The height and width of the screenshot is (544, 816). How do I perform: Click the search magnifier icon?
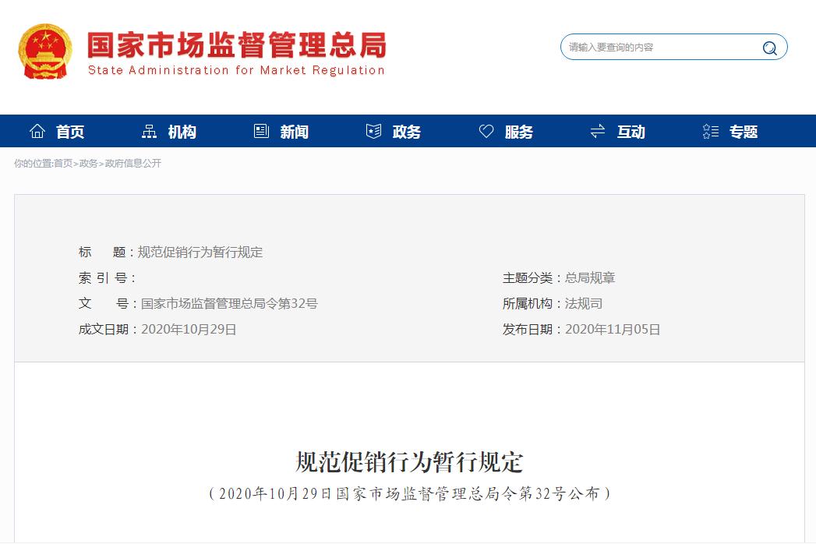coord(769,48)
